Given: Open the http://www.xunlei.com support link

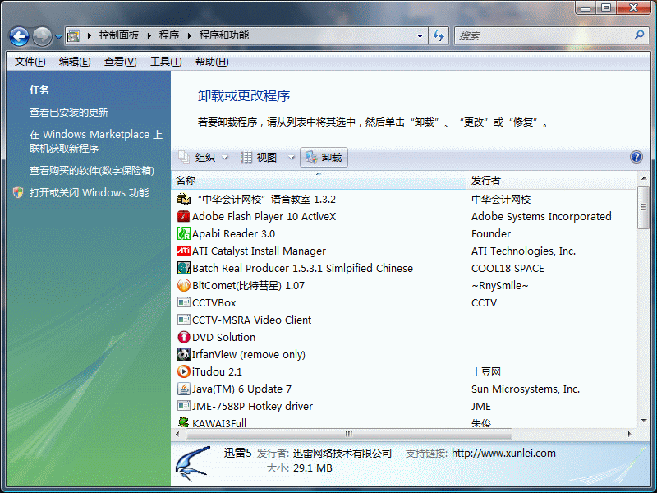Looking at the screenshot, I should [503, 454].
